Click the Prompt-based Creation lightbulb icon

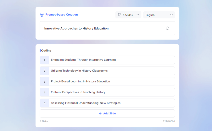coord(42,15)
